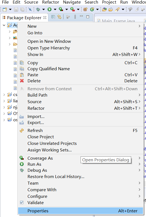The image size is (146, 217).
Task: Switch to the Package Explorer tab
Action: tap(24, 18)
